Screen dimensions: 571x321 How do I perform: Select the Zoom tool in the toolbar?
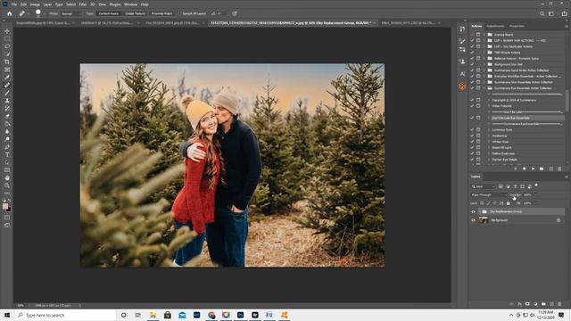pos(7,185)
